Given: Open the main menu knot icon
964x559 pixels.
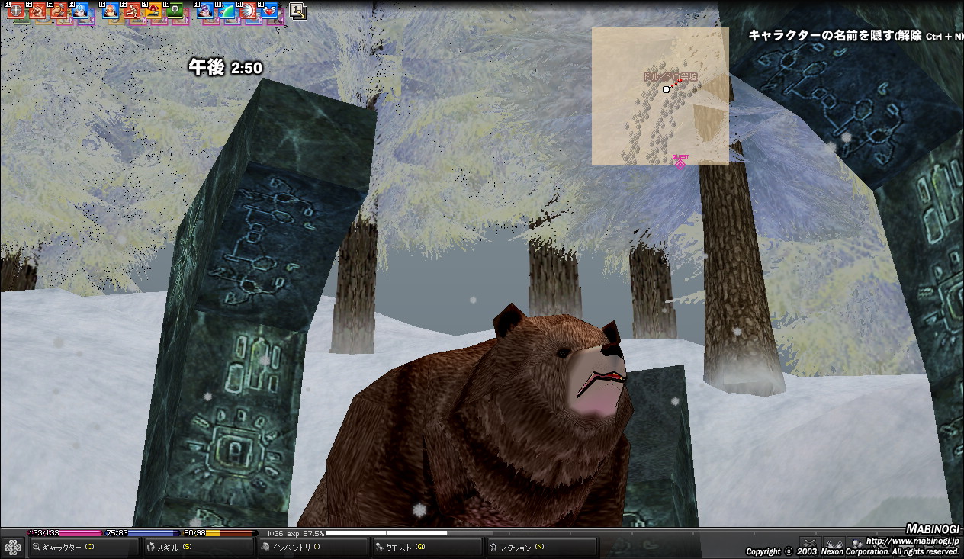Looking at the screenshot, I should click(x=13, y=548).
